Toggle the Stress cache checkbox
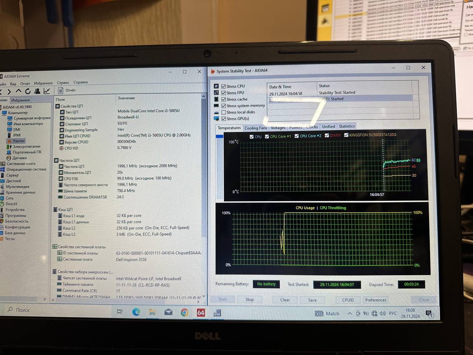This screenshot has height=355, width=473. pos(224,99)
